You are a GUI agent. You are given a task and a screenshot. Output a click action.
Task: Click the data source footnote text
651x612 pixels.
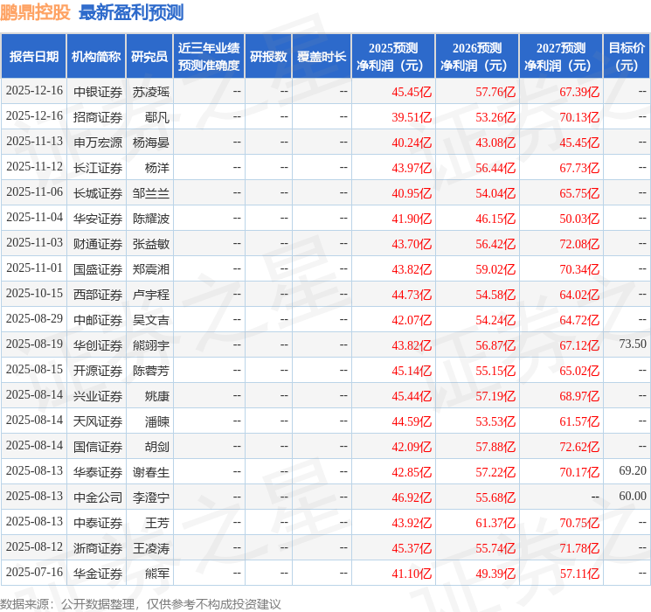pos(141,604)
